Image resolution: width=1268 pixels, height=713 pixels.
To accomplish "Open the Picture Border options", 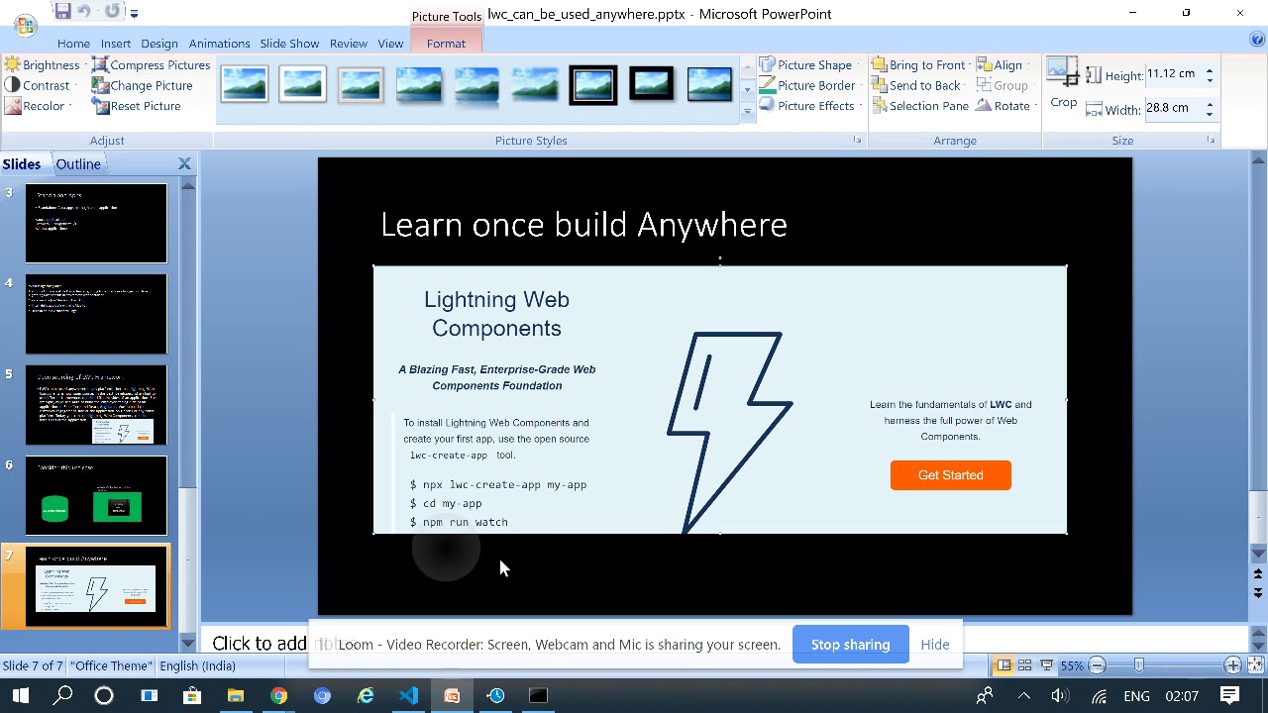I will (x=808, y=86).
